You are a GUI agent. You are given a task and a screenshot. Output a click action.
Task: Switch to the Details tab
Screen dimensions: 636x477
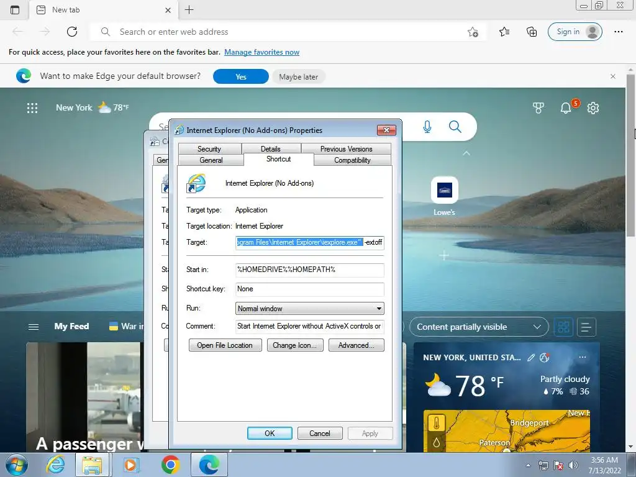tap(271, 149)
